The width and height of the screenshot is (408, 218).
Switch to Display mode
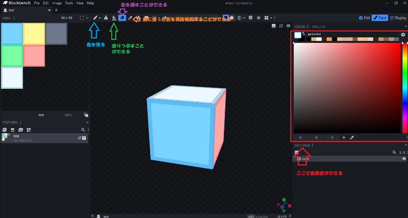(x=400, y=18)
